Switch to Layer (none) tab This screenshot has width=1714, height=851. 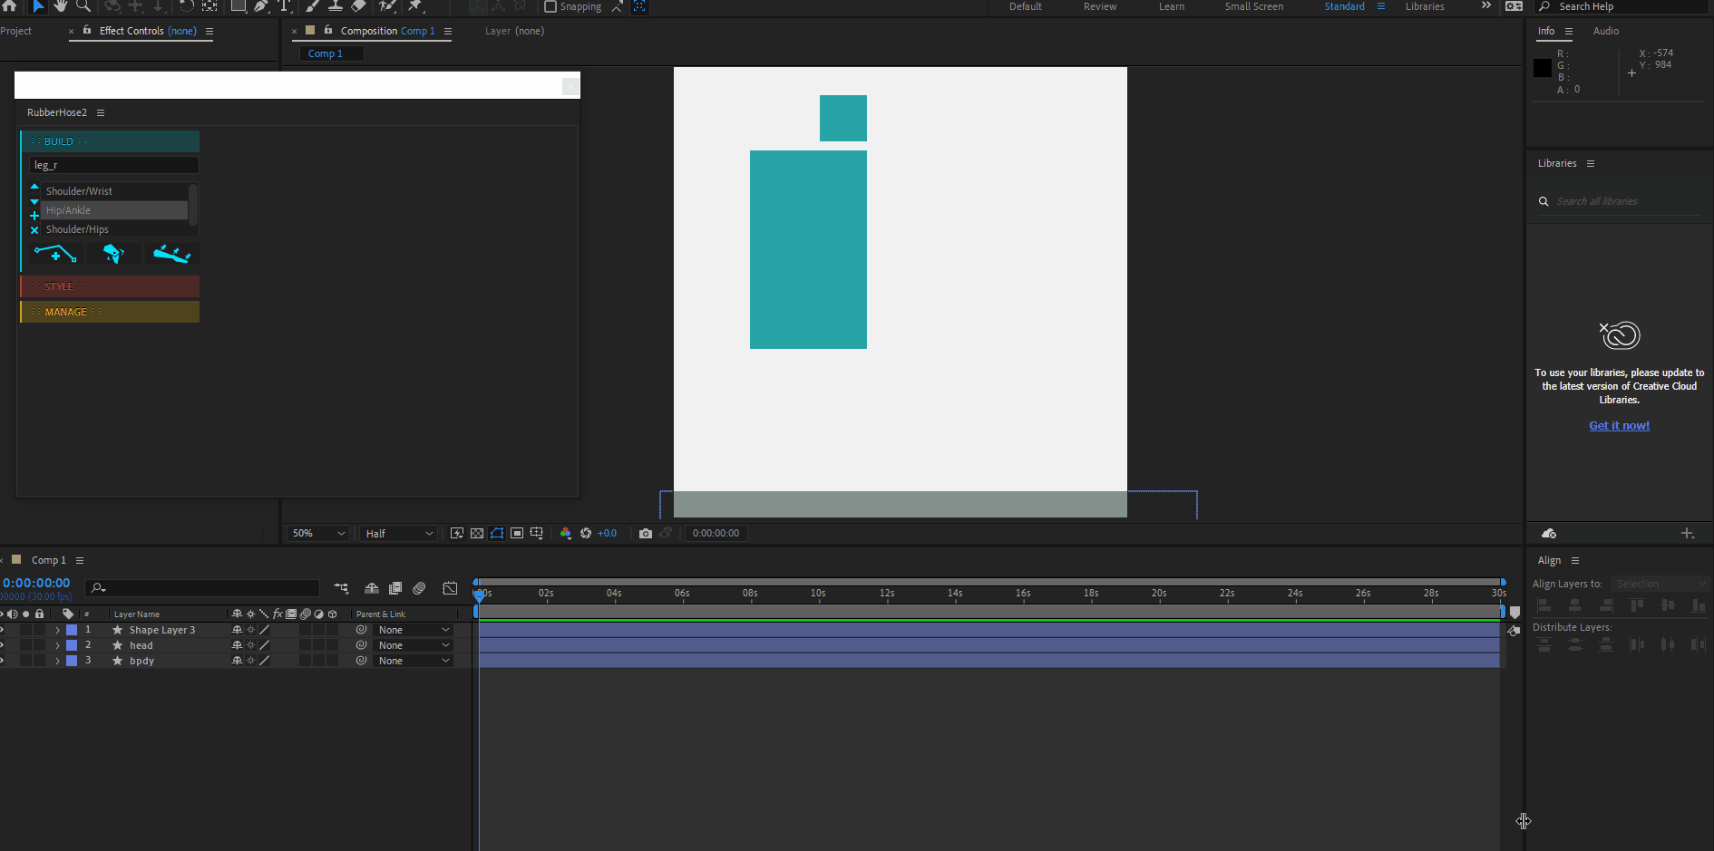click(x=514, y=31)
